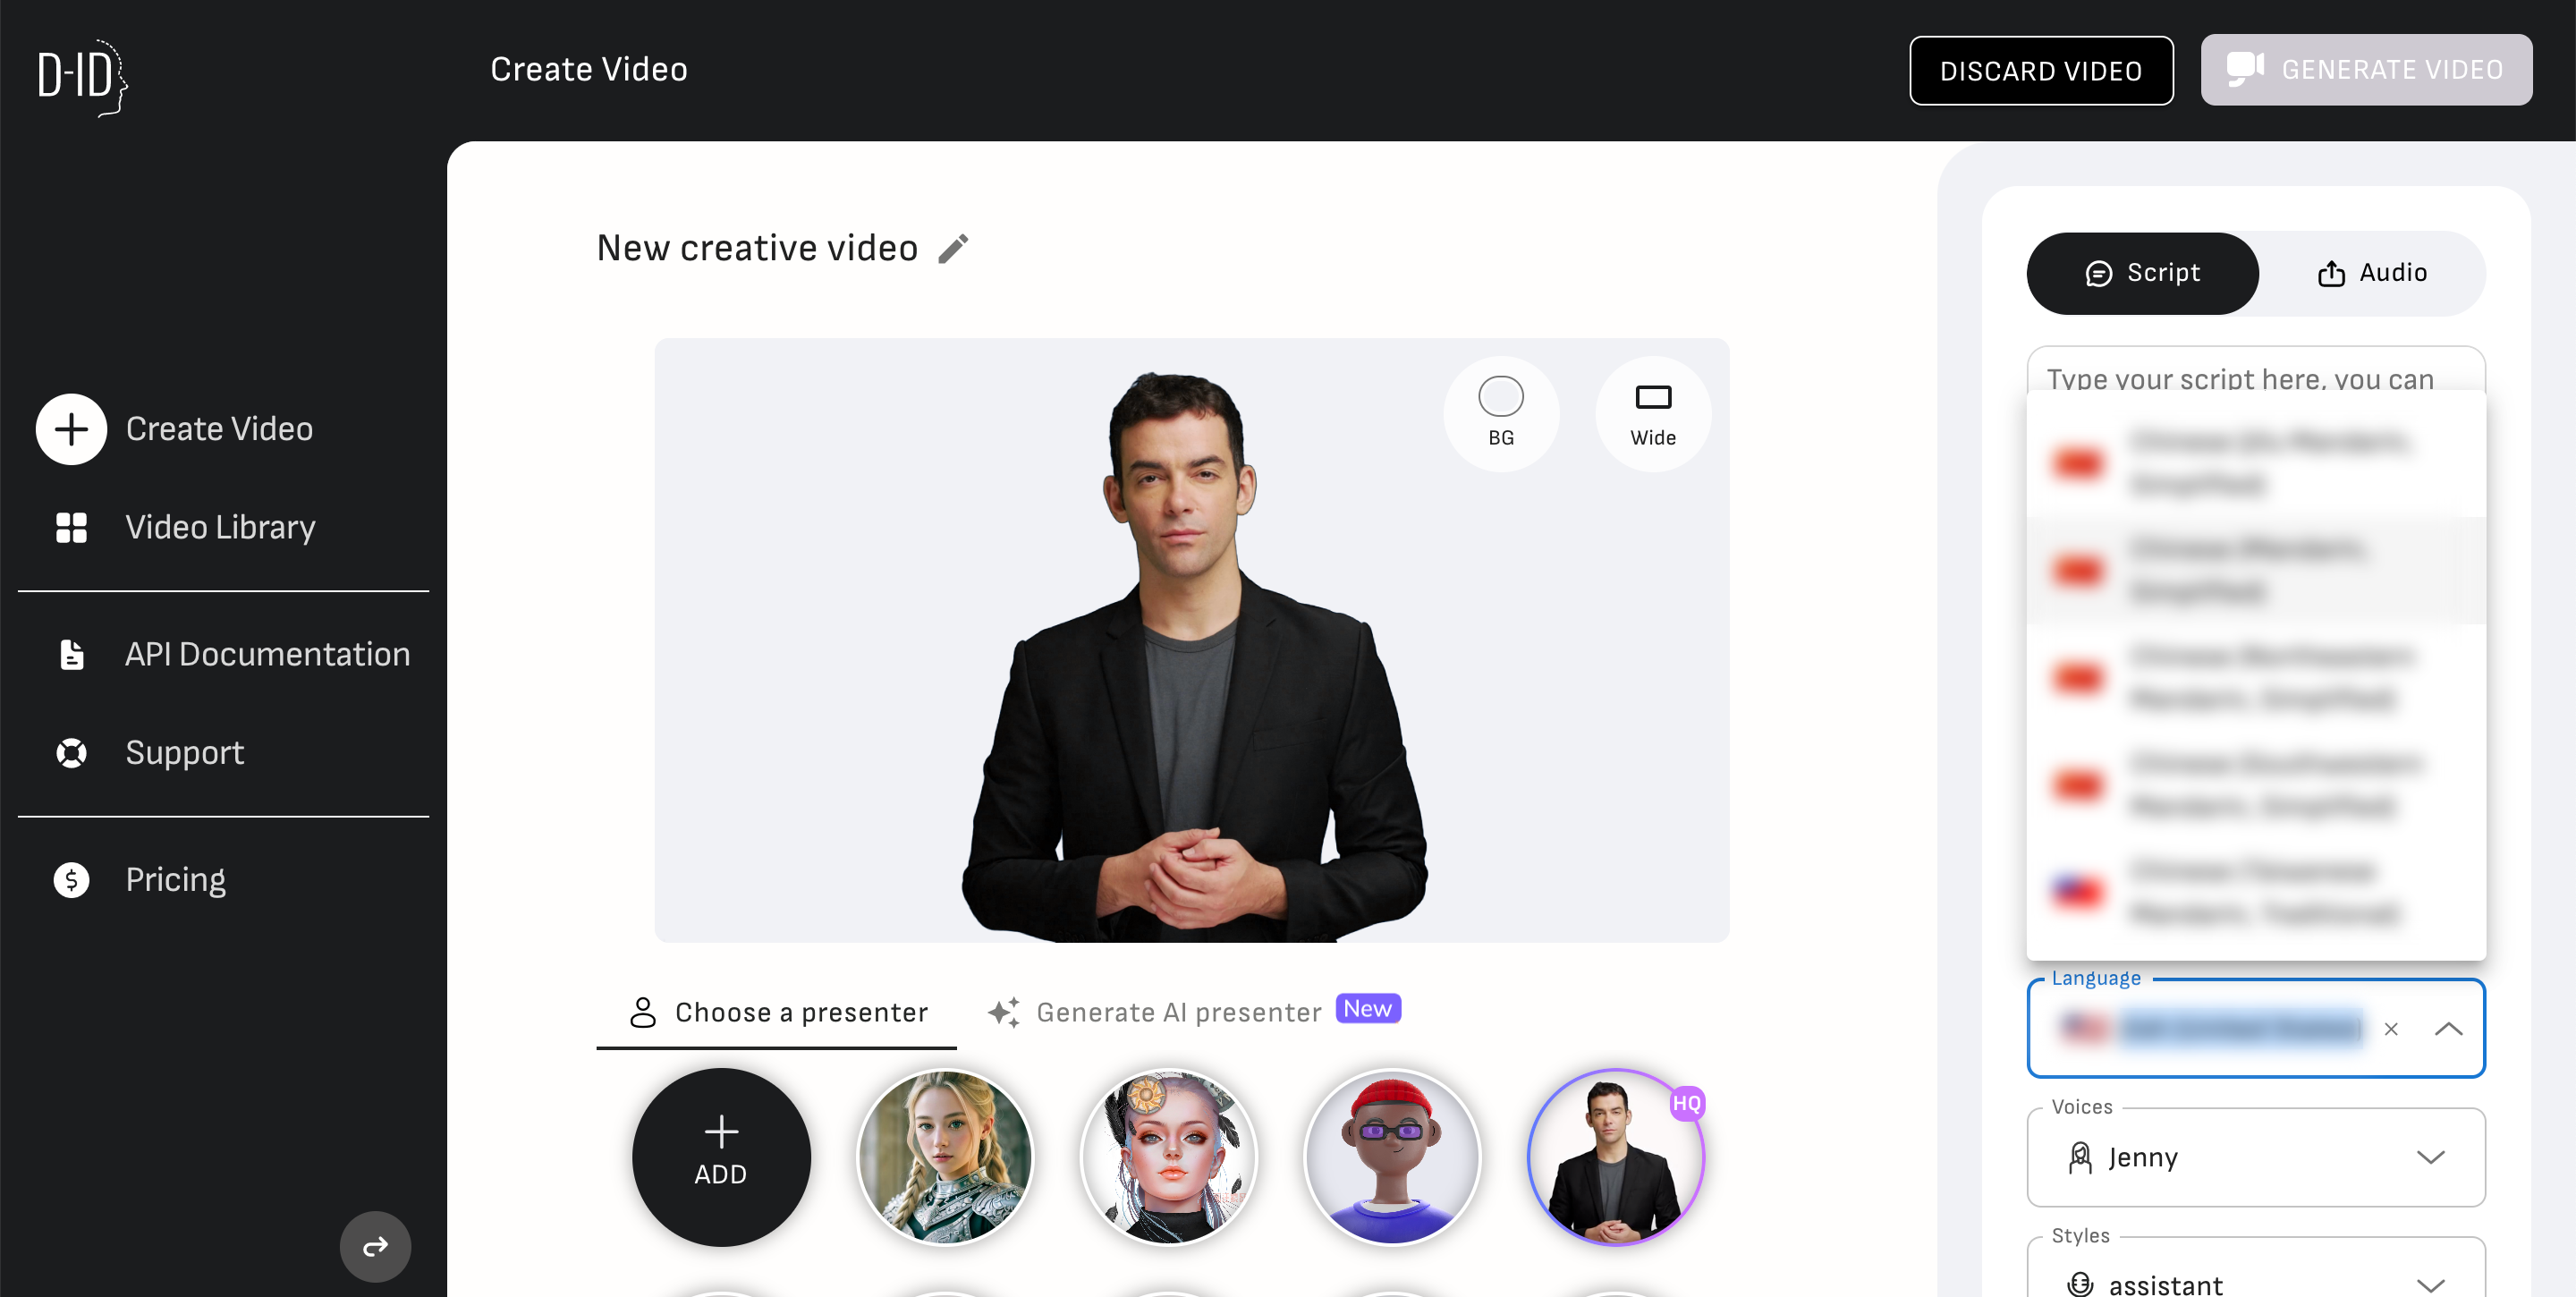This screenshot has width=2576, height=1297.
Task: Expand the Voices dropdown showing Jenny
Action: [x=2255, y=1158]
